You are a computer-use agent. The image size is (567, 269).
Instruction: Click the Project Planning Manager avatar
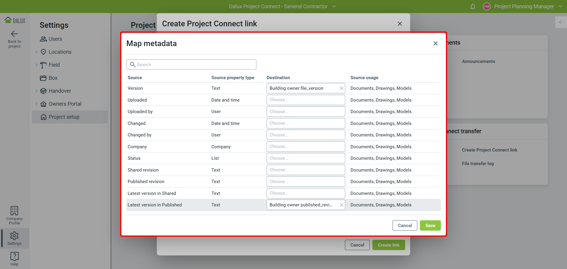coord(486,6)
